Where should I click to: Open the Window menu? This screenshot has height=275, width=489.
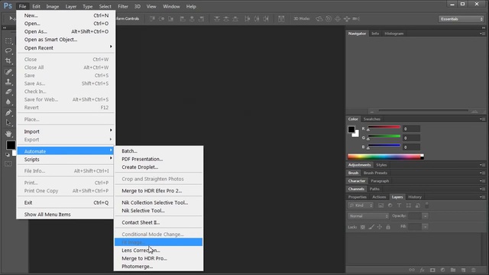tap(171, 6)
